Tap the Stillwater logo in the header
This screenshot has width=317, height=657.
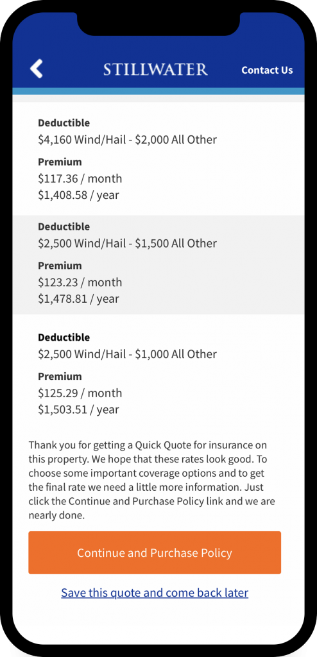[x=155, y=69]
